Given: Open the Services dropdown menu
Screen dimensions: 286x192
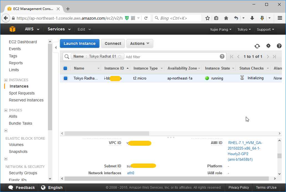Looking at the screenshot, I should [x=59, y=29].
